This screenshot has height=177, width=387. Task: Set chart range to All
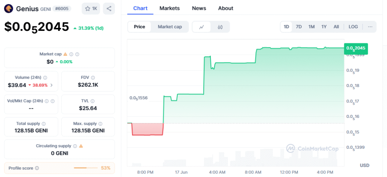pyautogui.click(x=336, y=26)
